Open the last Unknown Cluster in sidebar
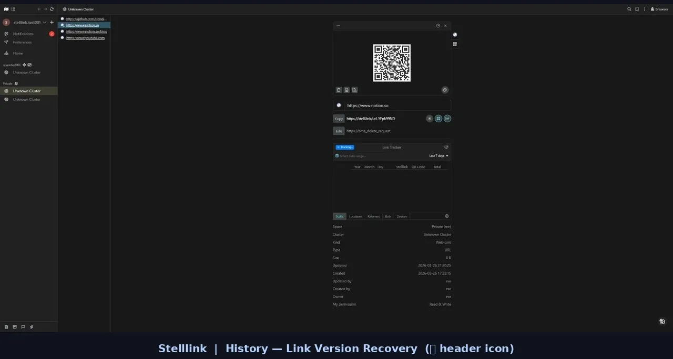This screenshot has height=359, width=673. click(27, 99)
